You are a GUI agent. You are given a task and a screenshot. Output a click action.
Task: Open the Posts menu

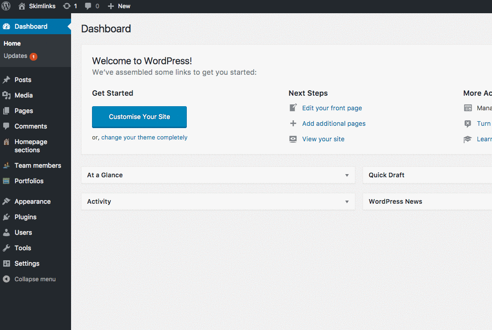pyautogui.click(x=23, y=80)
